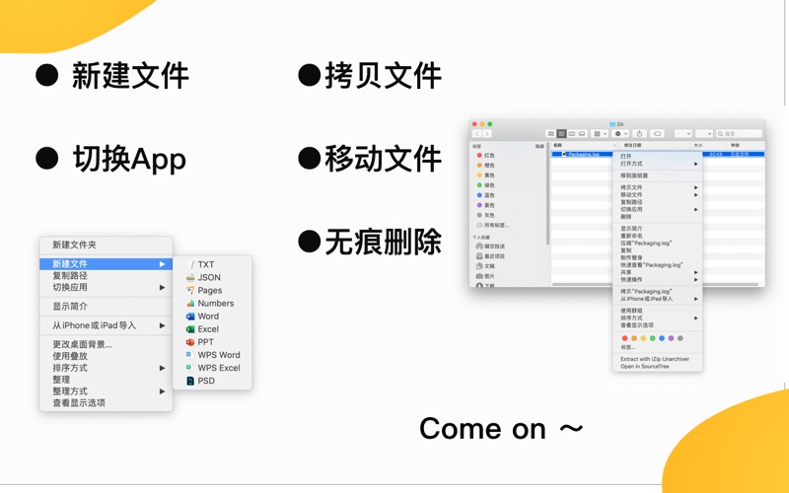Expand 整理方式 submenu in desktop menu

(107, 391)
